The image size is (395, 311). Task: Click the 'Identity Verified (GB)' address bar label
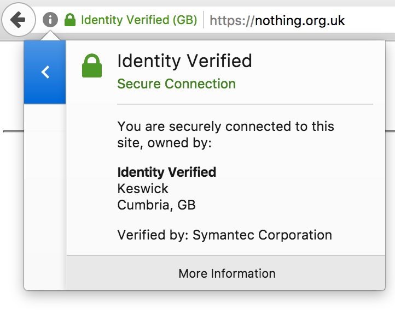139,20
